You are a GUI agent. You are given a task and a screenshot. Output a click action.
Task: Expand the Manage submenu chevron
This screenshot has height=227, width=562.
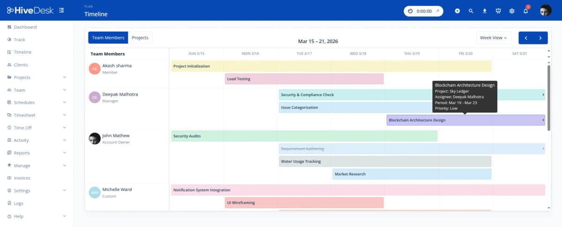tap(64, 166)
